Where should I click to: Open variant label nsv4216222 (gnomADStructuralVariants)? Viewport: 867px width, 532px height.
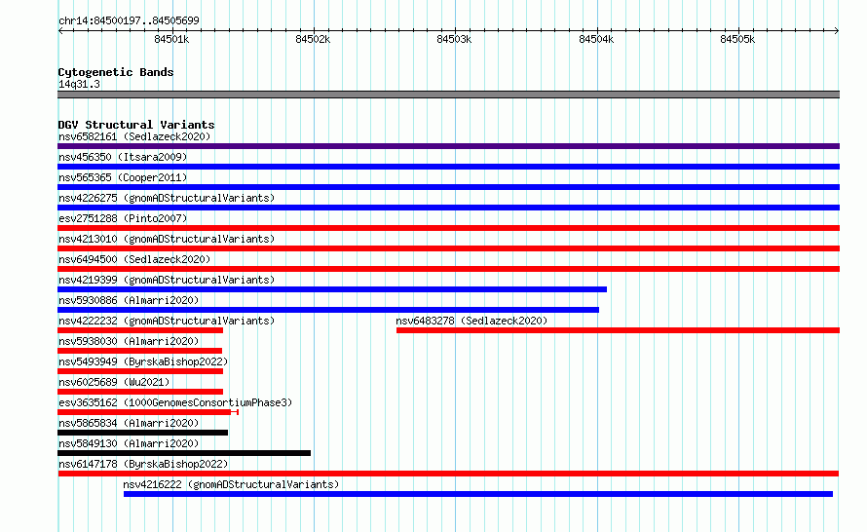pos(231,484)
